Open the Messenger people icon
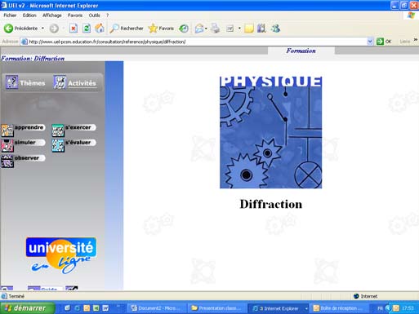The width and height of the screenshot is (419, 314). tap(275, 29)
